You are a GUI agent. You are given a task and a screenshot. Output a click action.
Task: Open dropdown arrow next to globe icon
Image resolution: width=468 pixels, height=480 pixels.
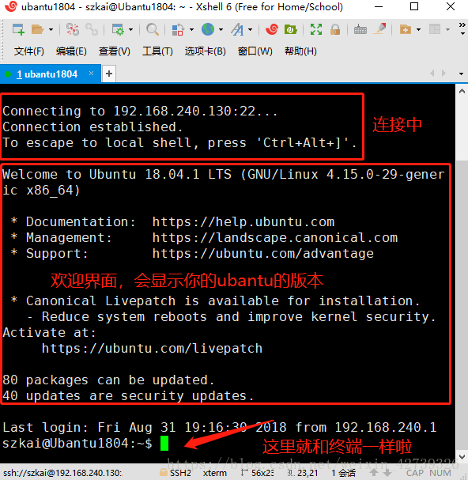(x=221, y=30)
